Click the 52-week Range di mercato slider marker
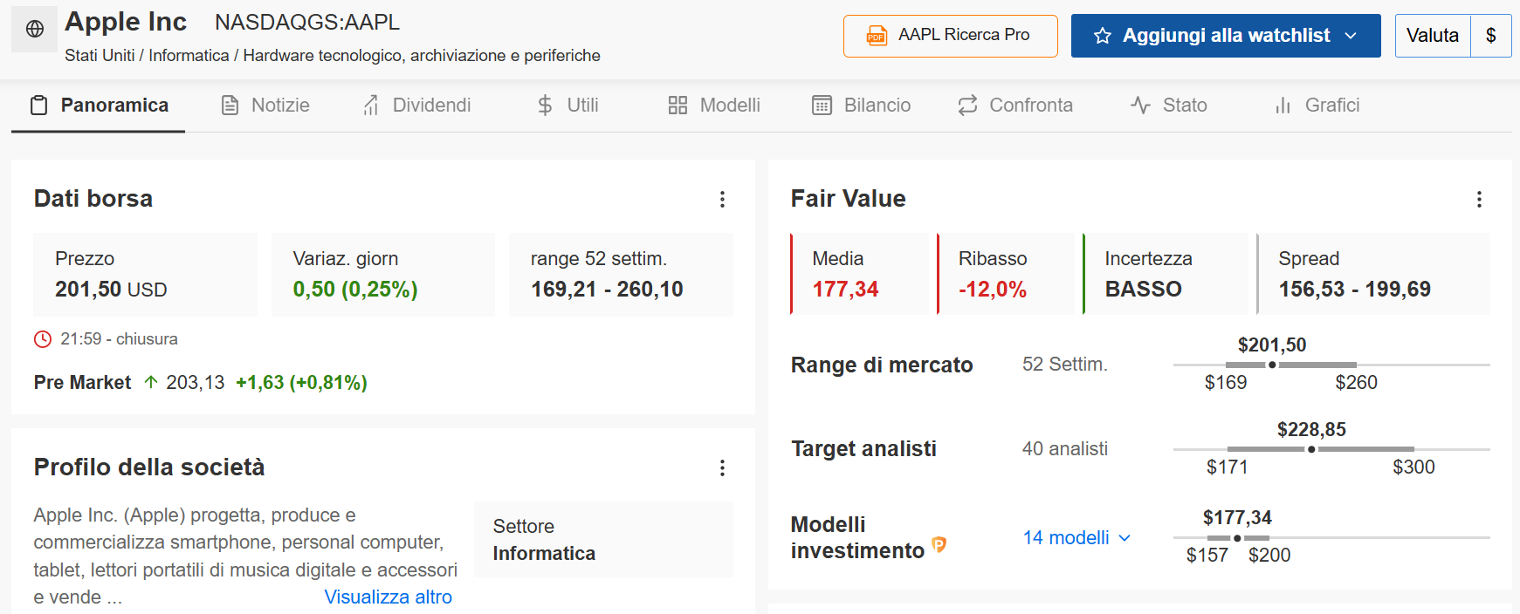The width and height of the screenshot is (1520, 614). [1272, 365]
